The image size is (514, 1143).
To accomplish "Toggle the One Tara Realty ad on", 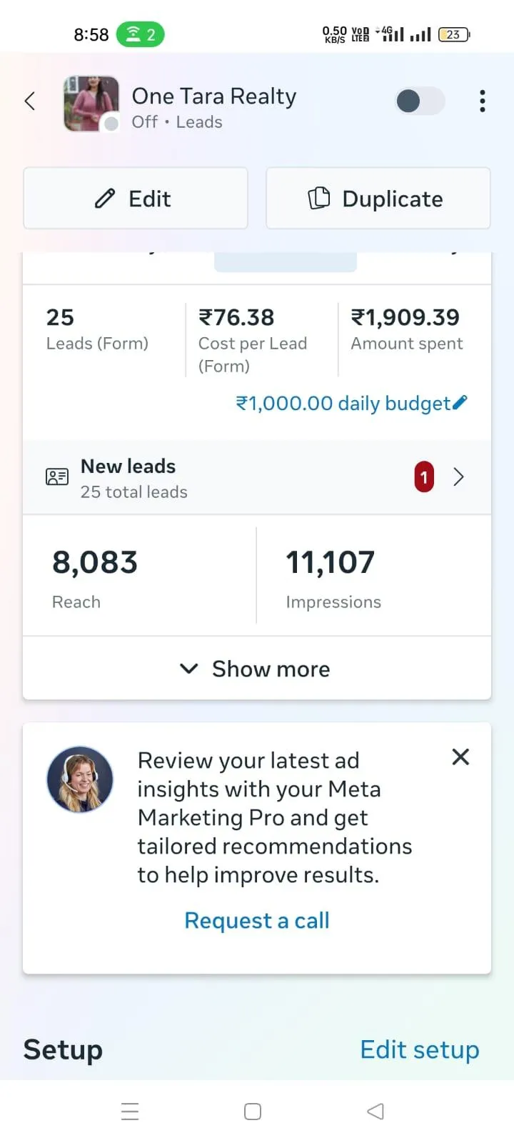I will [420, 101].
